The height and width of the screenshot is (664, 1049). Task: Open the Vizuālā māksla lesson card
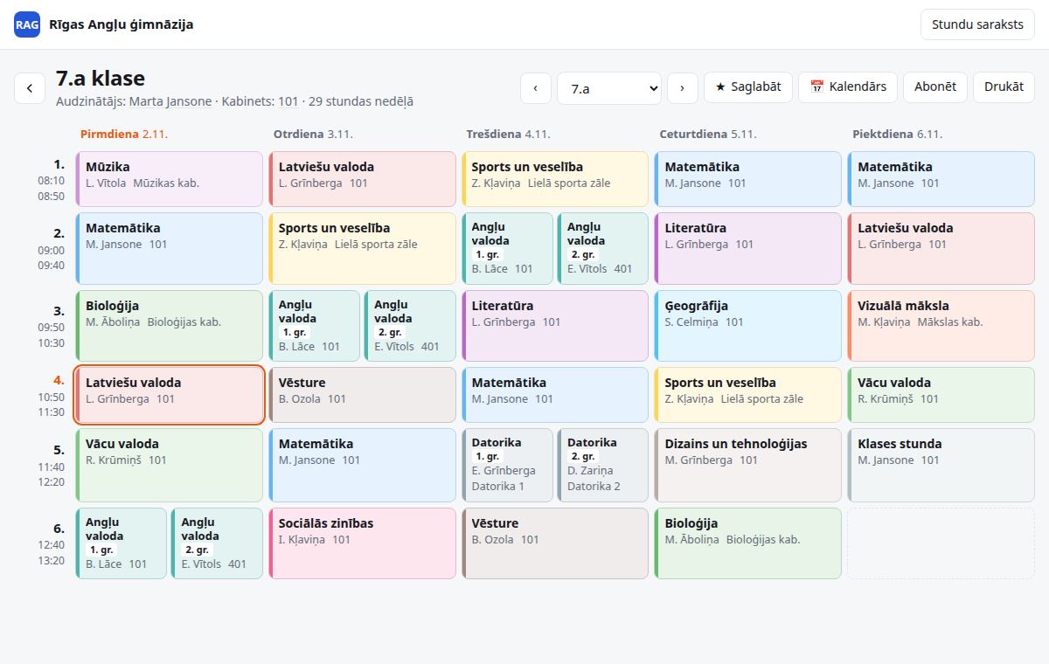point(941,326)
